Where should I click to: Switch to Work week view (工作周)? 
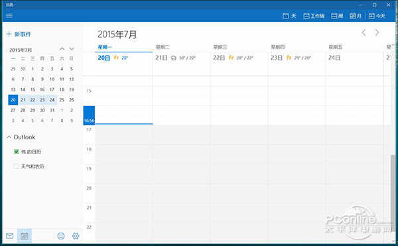tap(314, 16)
